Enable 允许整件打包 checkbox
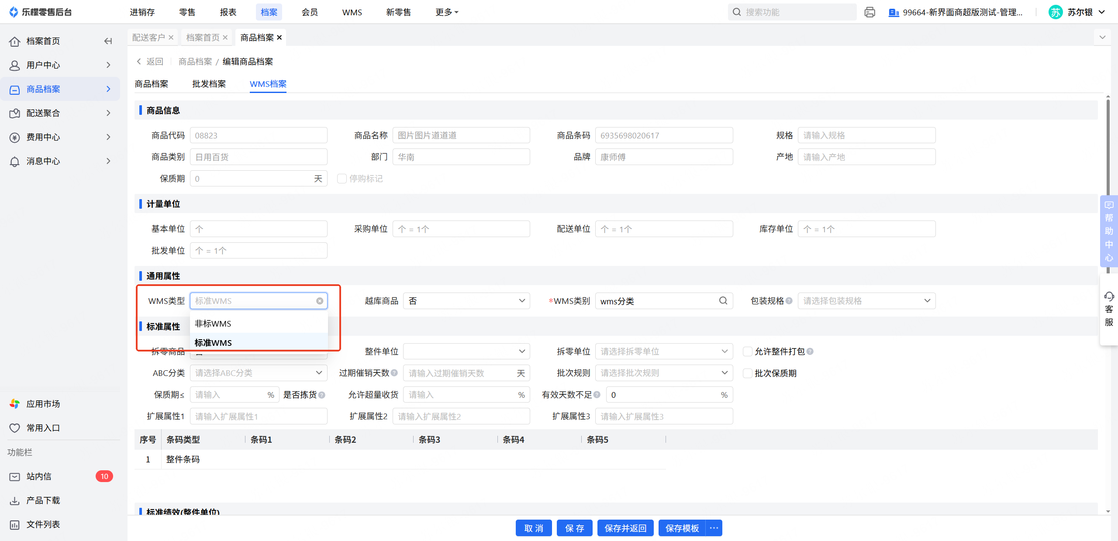The width and height of the screenshot is (1118, 541). 748,351
